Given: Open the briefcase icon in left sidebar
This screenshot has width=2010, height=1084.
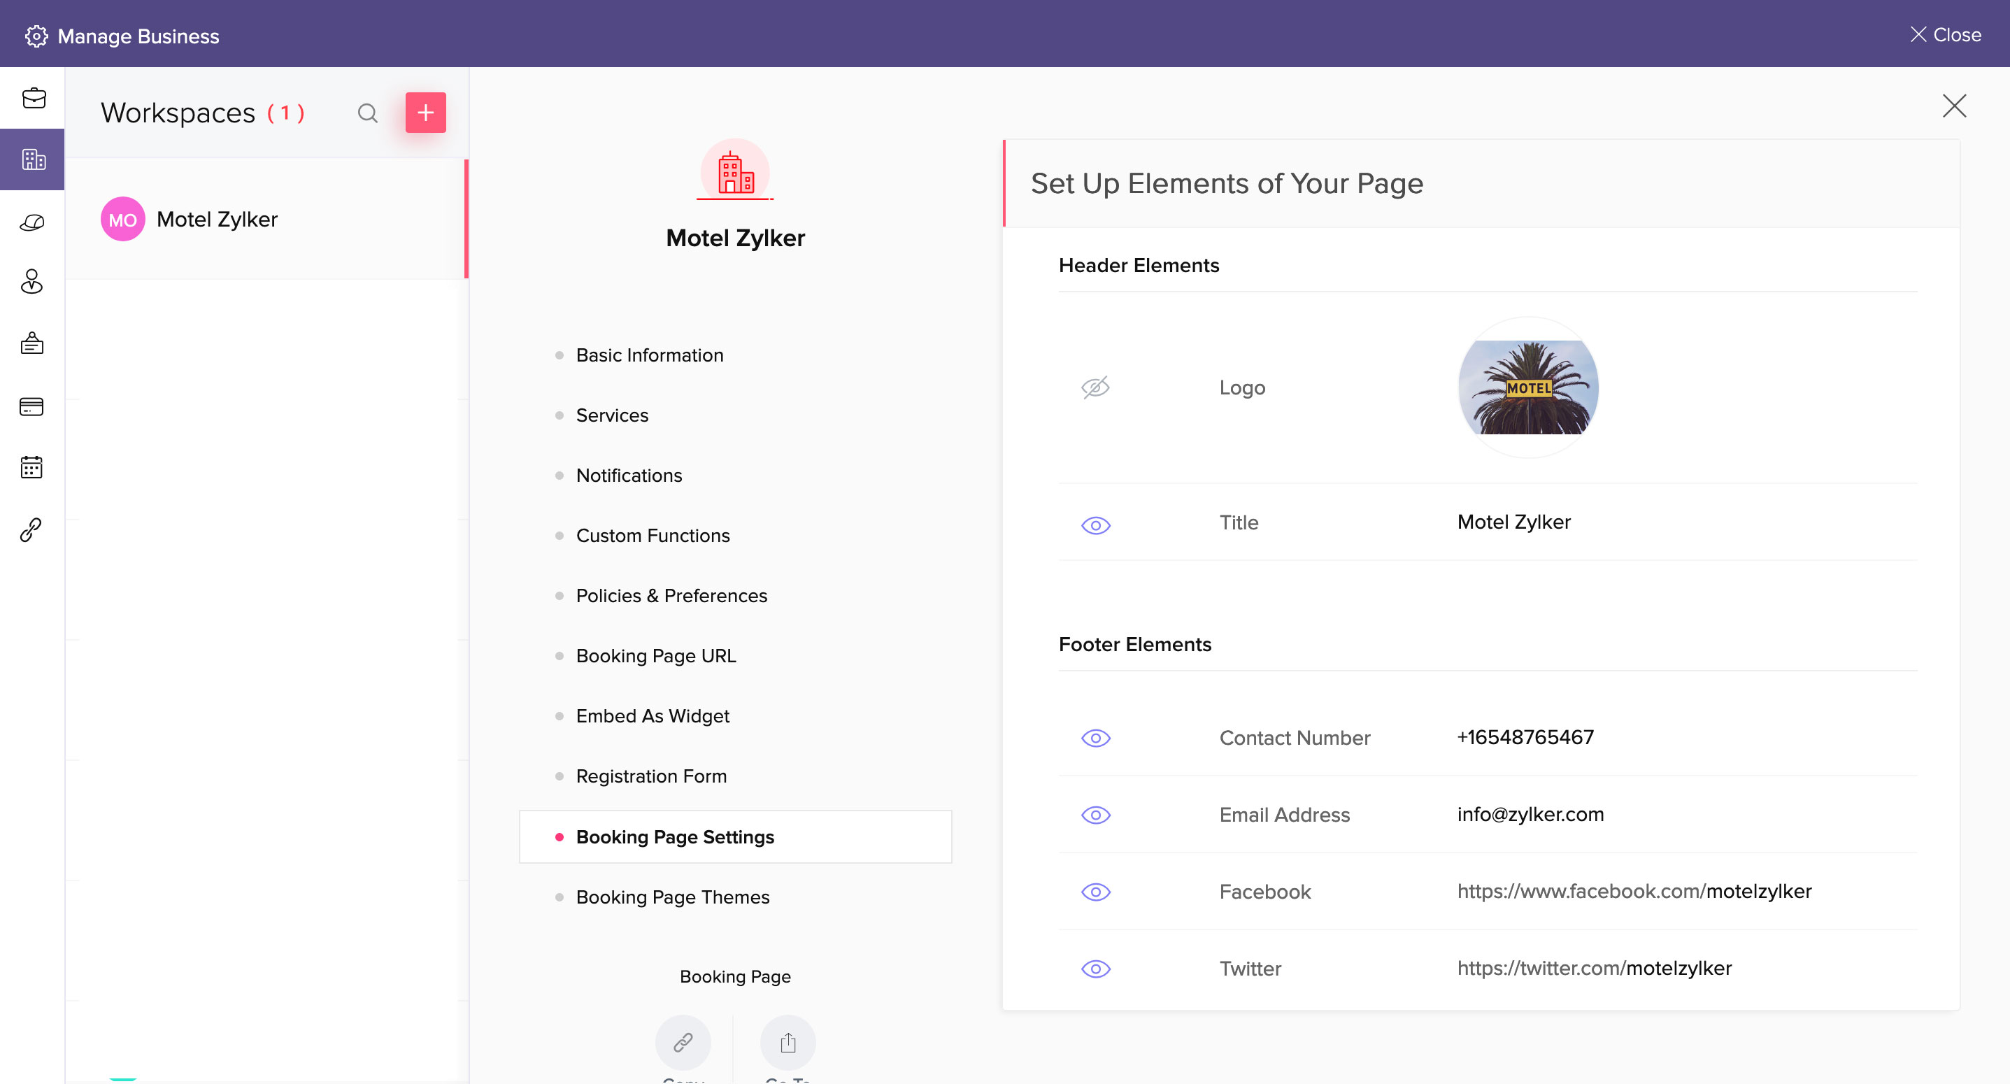Looking at the screenshot, I should tap(34, 99).
